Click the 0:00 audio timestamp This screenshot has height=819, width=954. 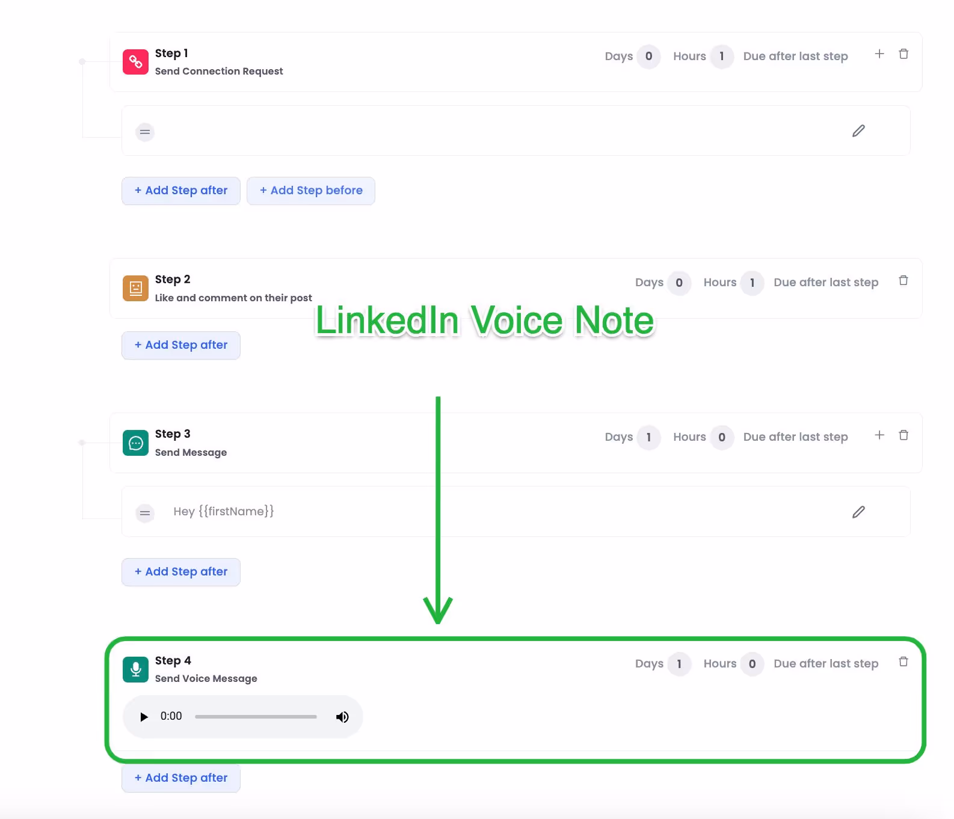coord(171,716)
